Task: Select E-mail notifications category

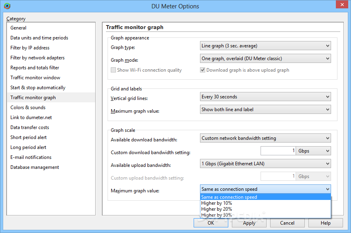Action: 51,157
